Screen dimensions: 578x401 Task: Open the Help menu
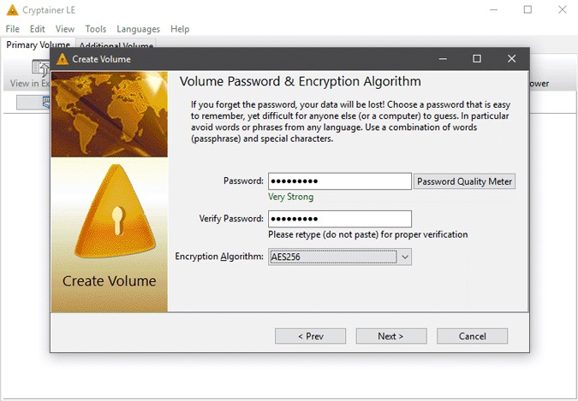click(x=180, y=29)
